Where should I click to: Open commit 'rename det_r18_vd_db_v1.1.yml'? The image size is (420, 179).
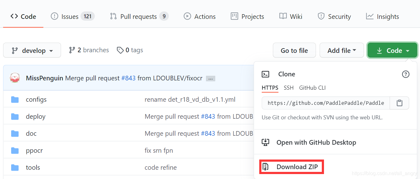[190, 100]
